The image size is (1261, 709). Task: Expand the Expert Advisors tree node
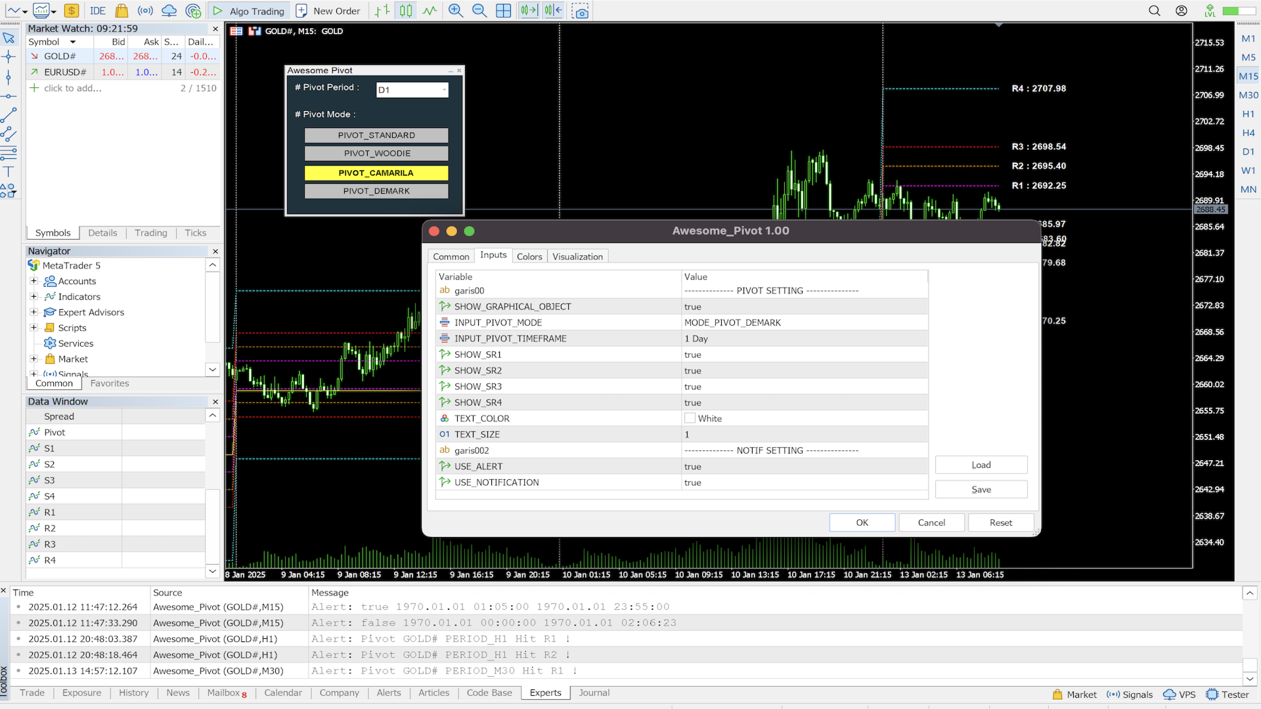[33, 312]
